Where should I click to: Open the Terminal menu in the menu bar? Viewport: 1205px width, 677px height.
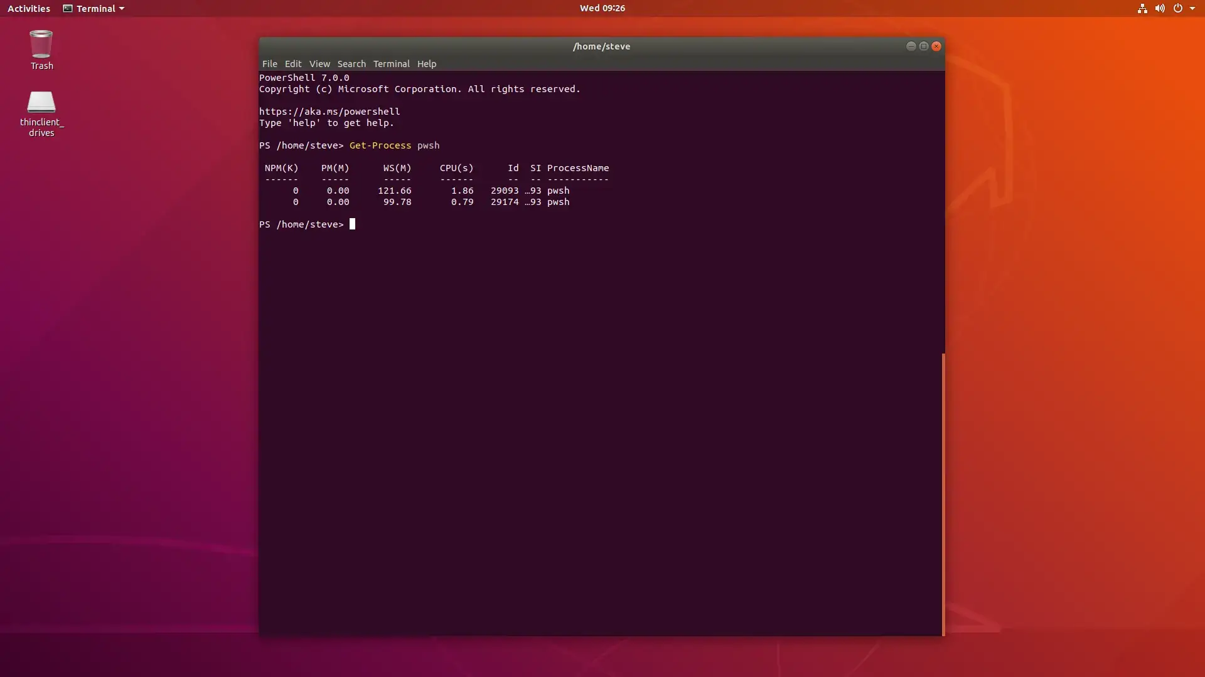point(391,64)
